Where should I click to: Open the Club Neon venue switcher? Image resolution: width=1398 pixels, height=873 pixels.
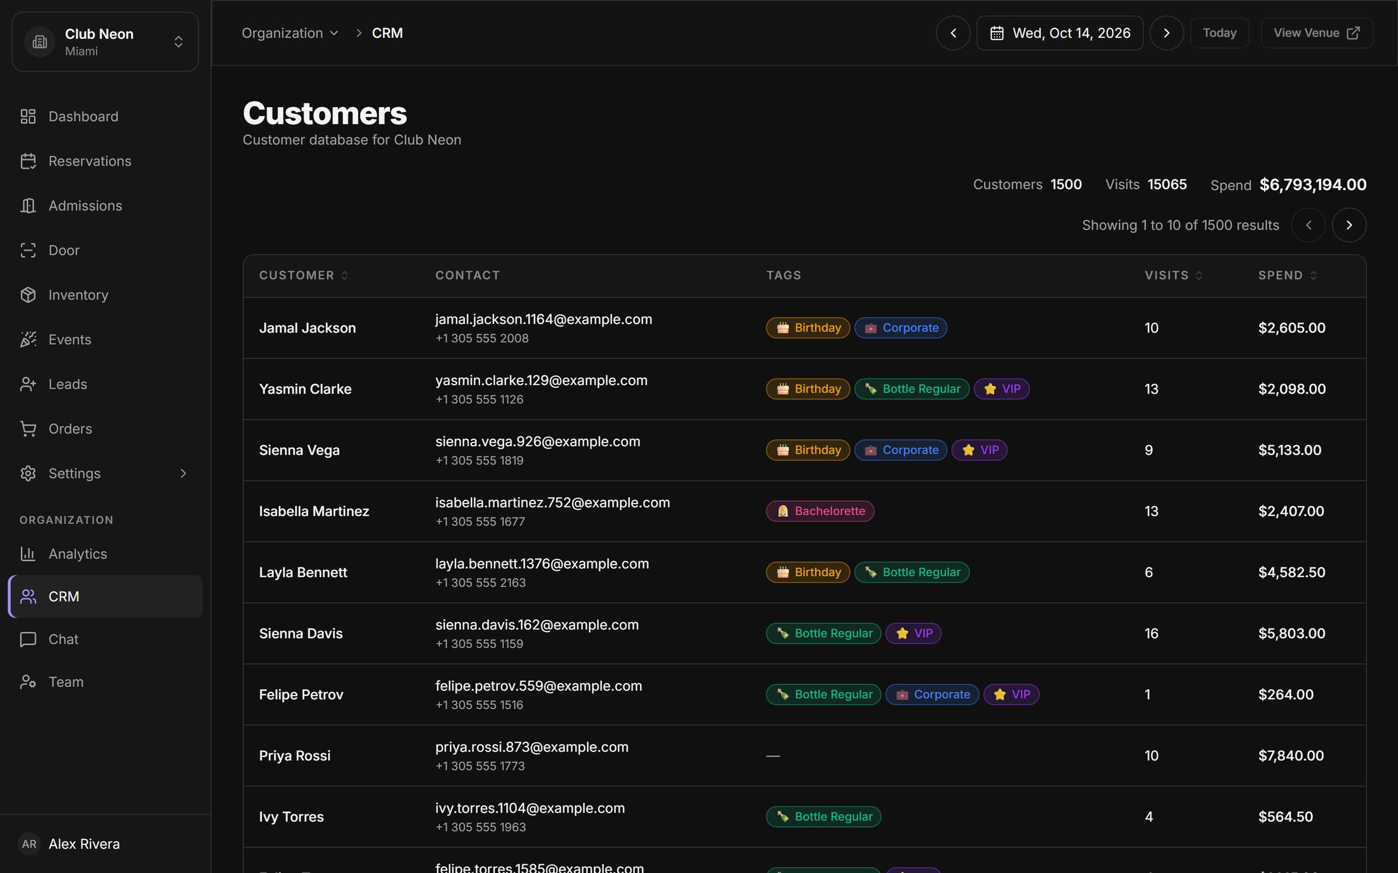point(105,42)
